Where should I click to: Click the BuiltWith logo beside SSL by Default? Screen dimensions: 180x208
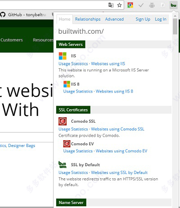pos(63,164)
